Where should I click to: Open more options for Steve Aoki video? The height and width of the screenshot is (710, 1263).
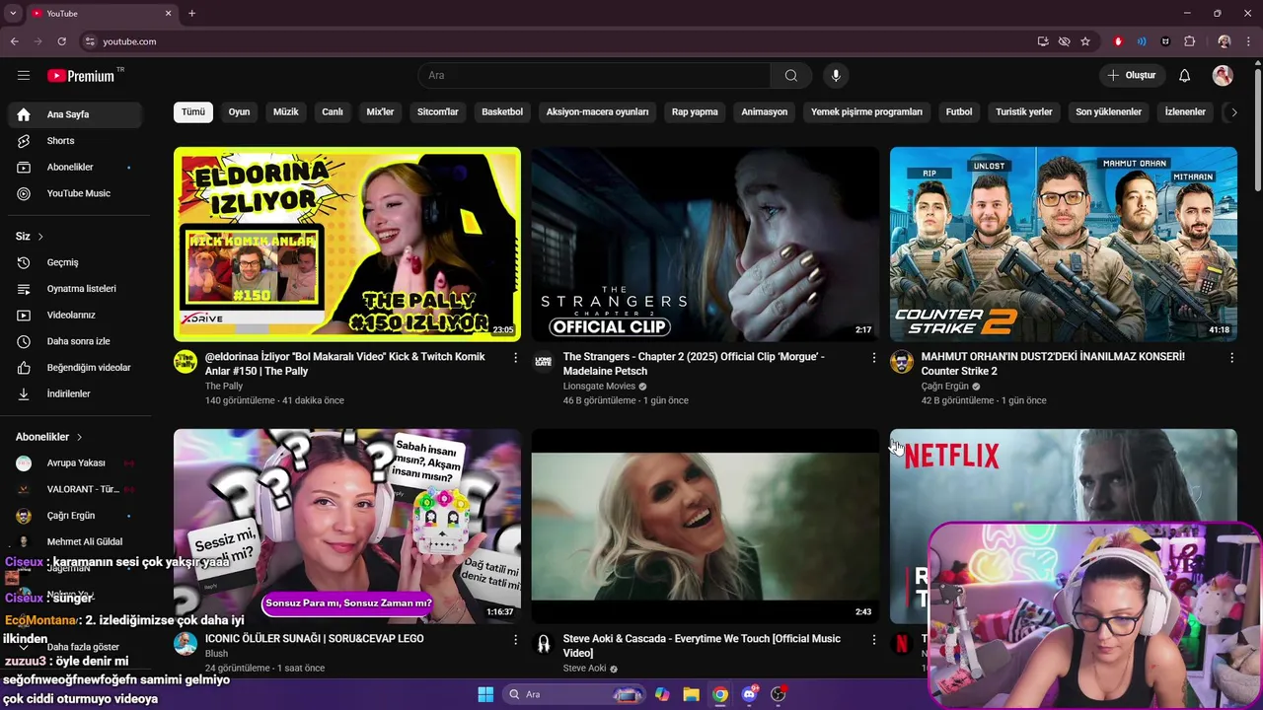tap(873, 640)
